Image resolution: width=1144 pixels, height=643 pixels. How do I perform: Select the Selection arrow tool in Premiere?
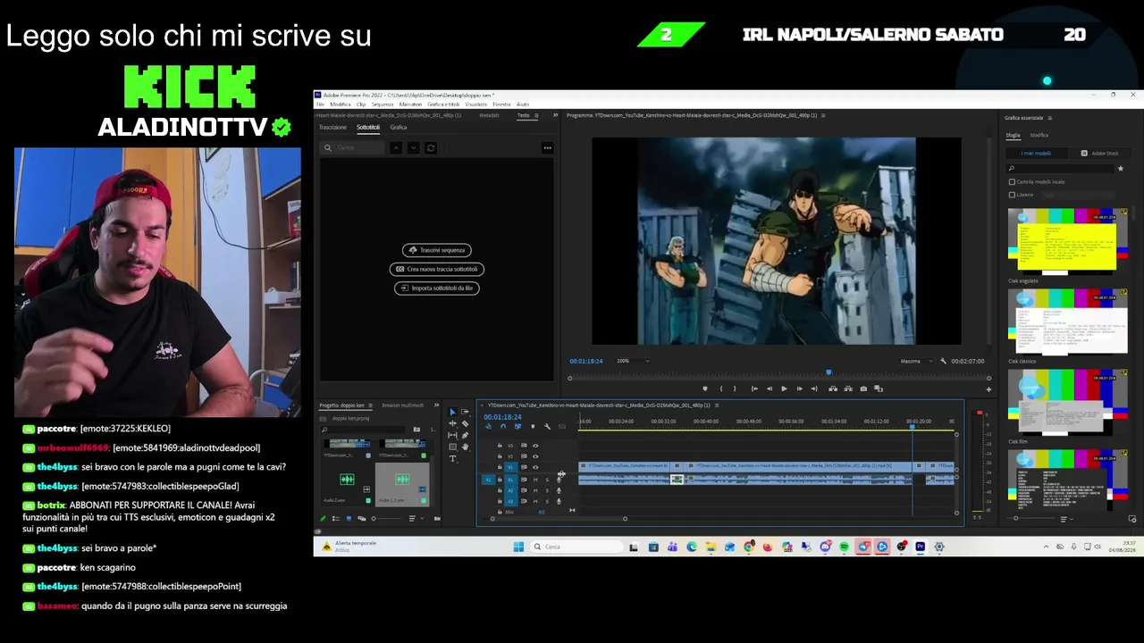coord(452,412)
